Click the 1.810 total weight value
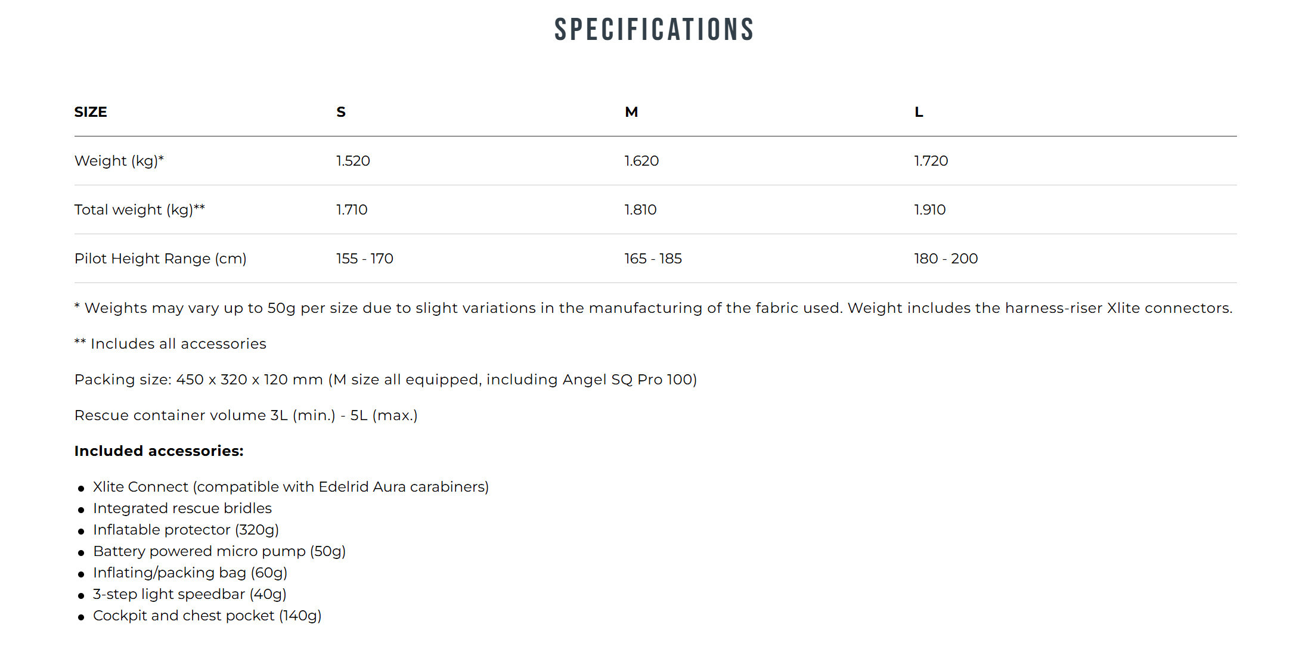1302x646 pixels. [640, 210]
